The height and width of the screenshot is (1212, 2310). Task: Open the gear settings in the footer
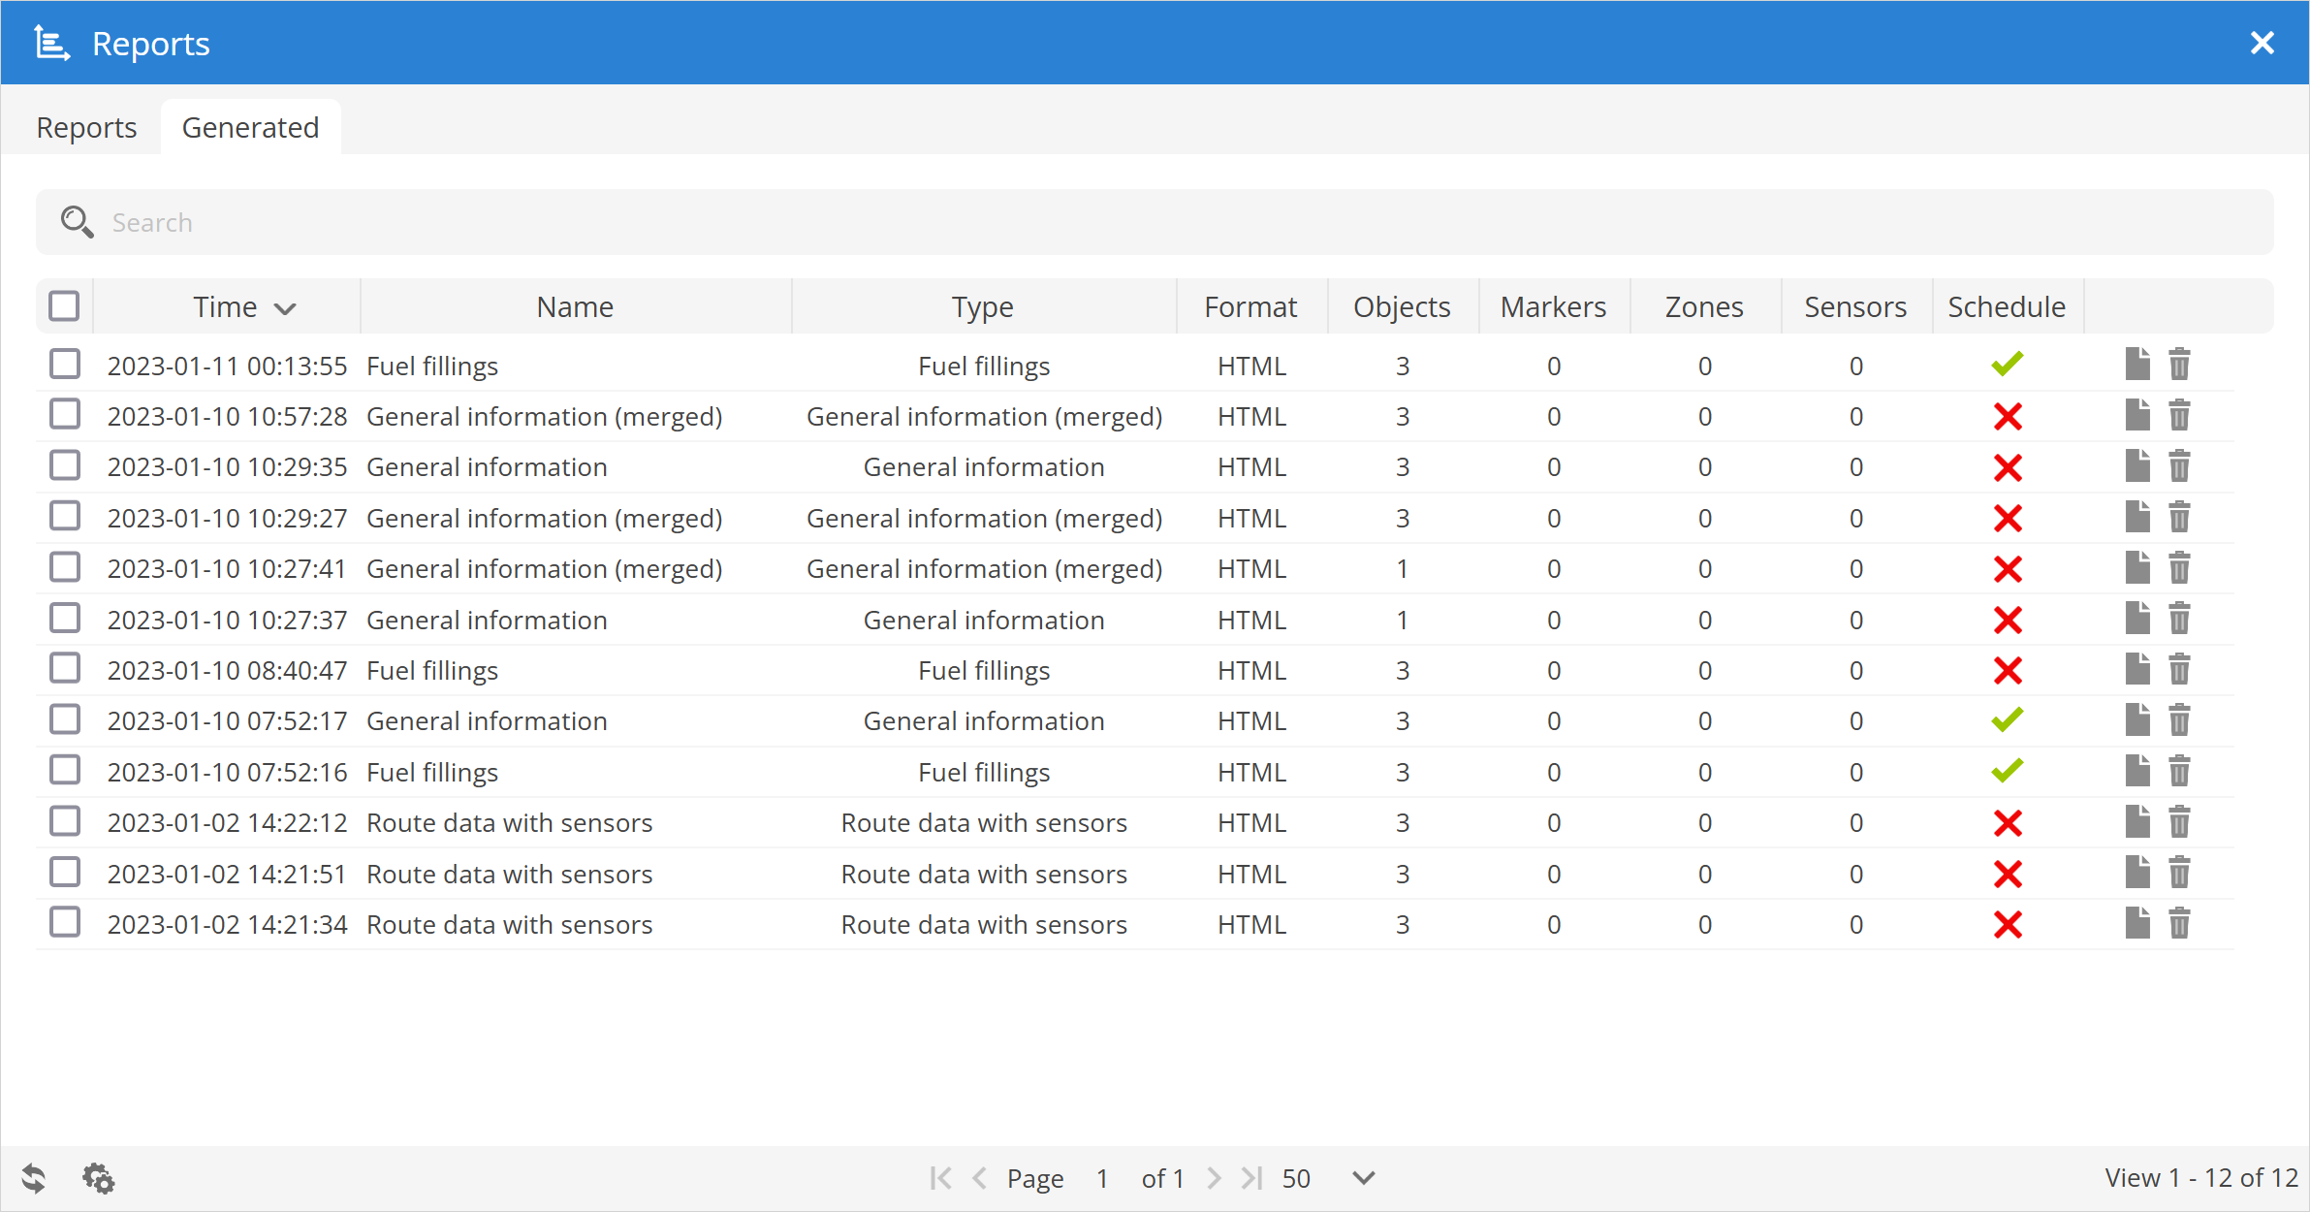98,1178
